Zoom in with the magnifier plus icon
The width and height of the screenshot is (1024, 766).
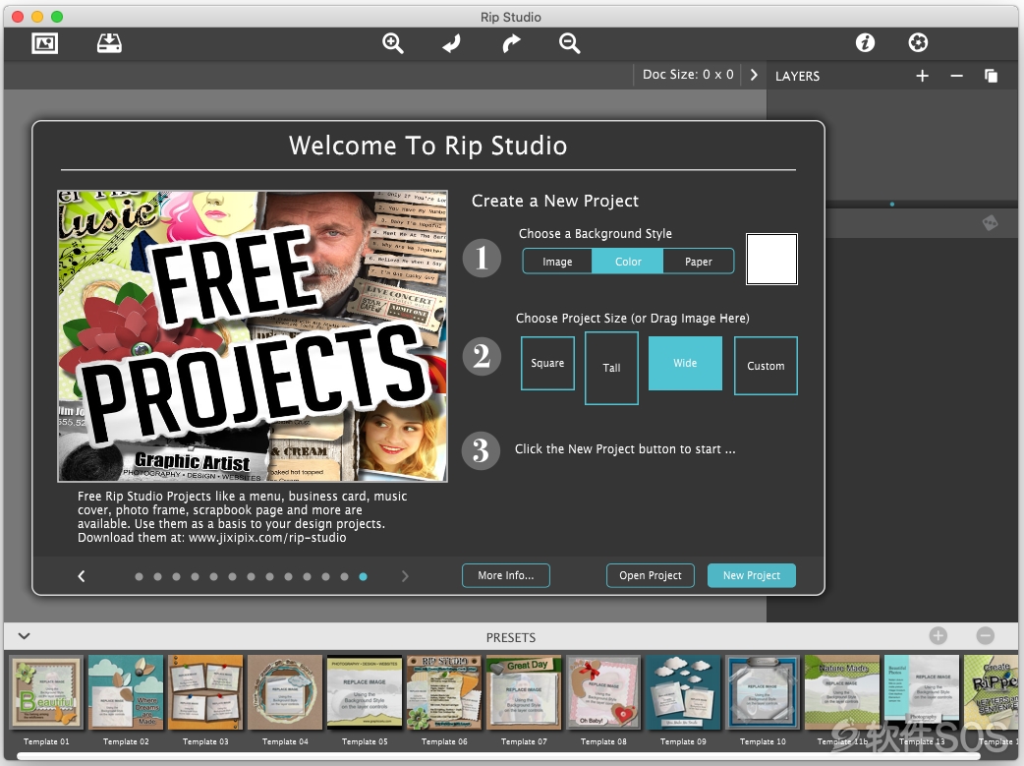click(392, 43)
